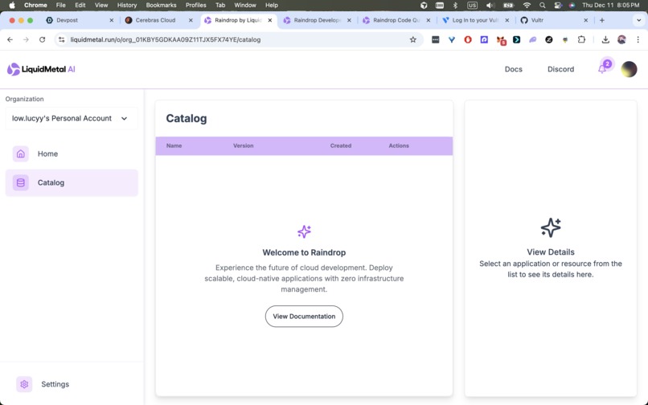Open the Apple menu

coord(11,6)
